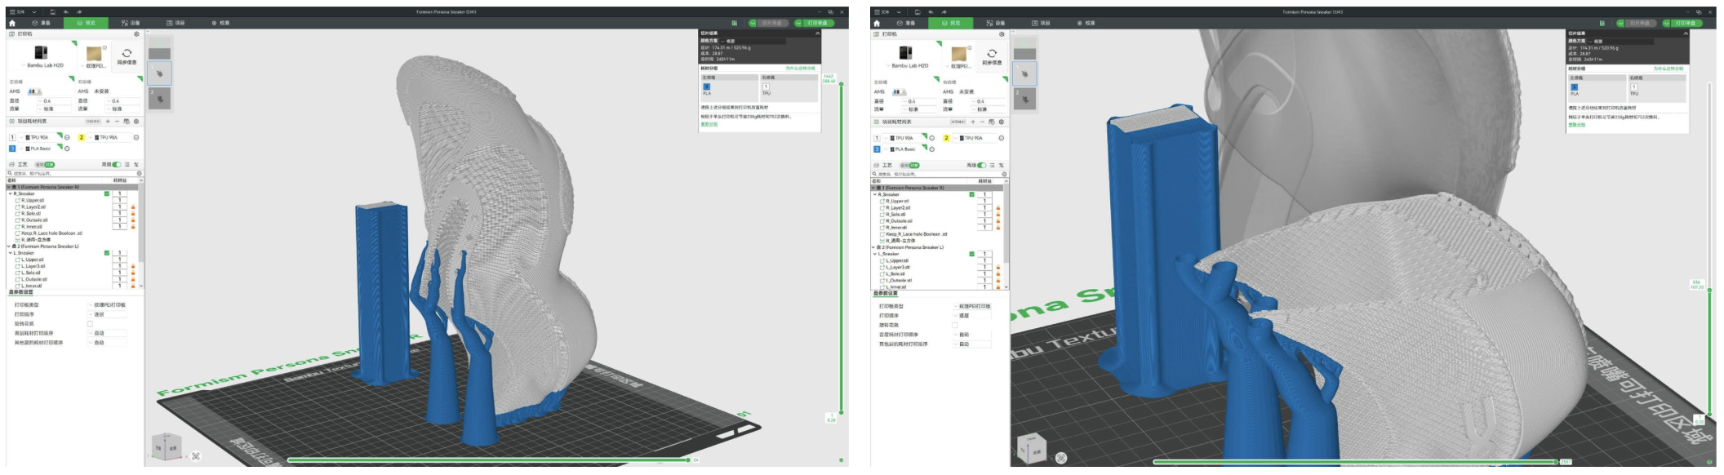
Task: Open printer settings gear in right window
Action: click(x=1002, y=34)
